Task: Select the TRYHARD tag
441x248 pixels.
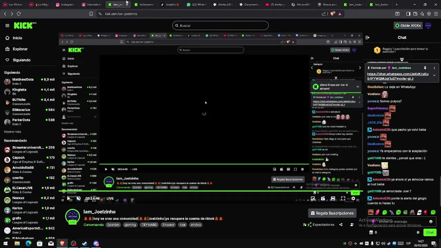Action: click(149, 225)
